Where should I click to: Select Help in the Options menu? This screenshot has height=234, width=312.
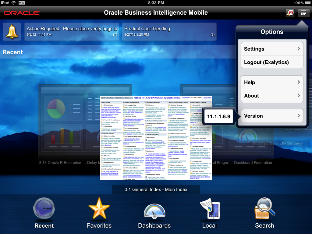click(x=272, y=82)
